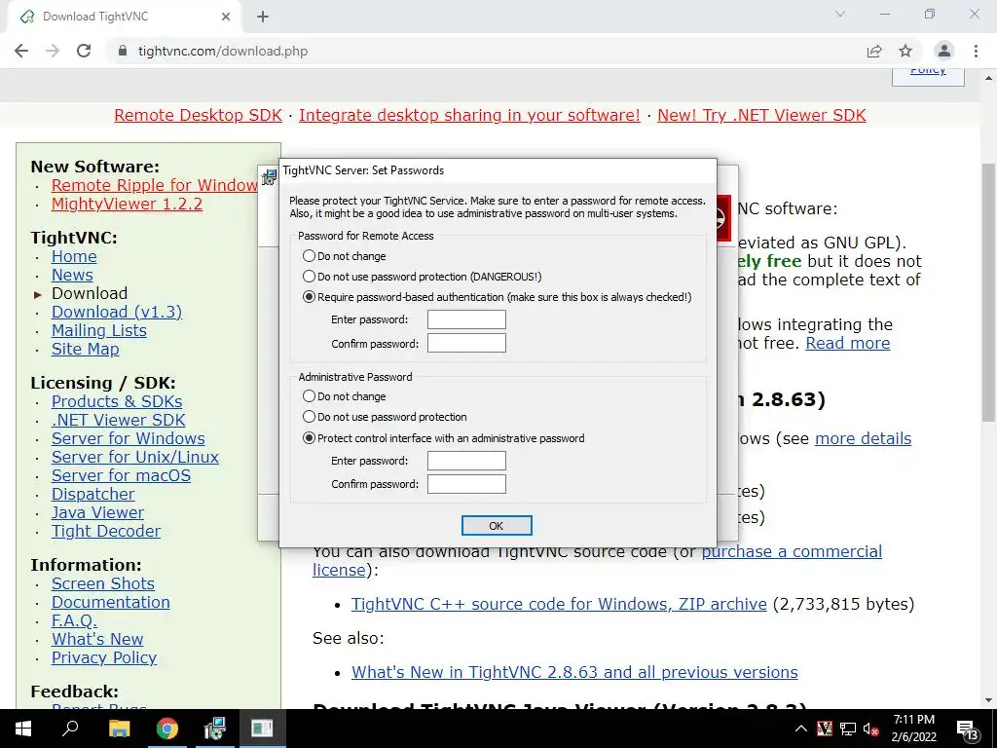
Task: Open the Windows Start menu
Action: pos(23,729)
